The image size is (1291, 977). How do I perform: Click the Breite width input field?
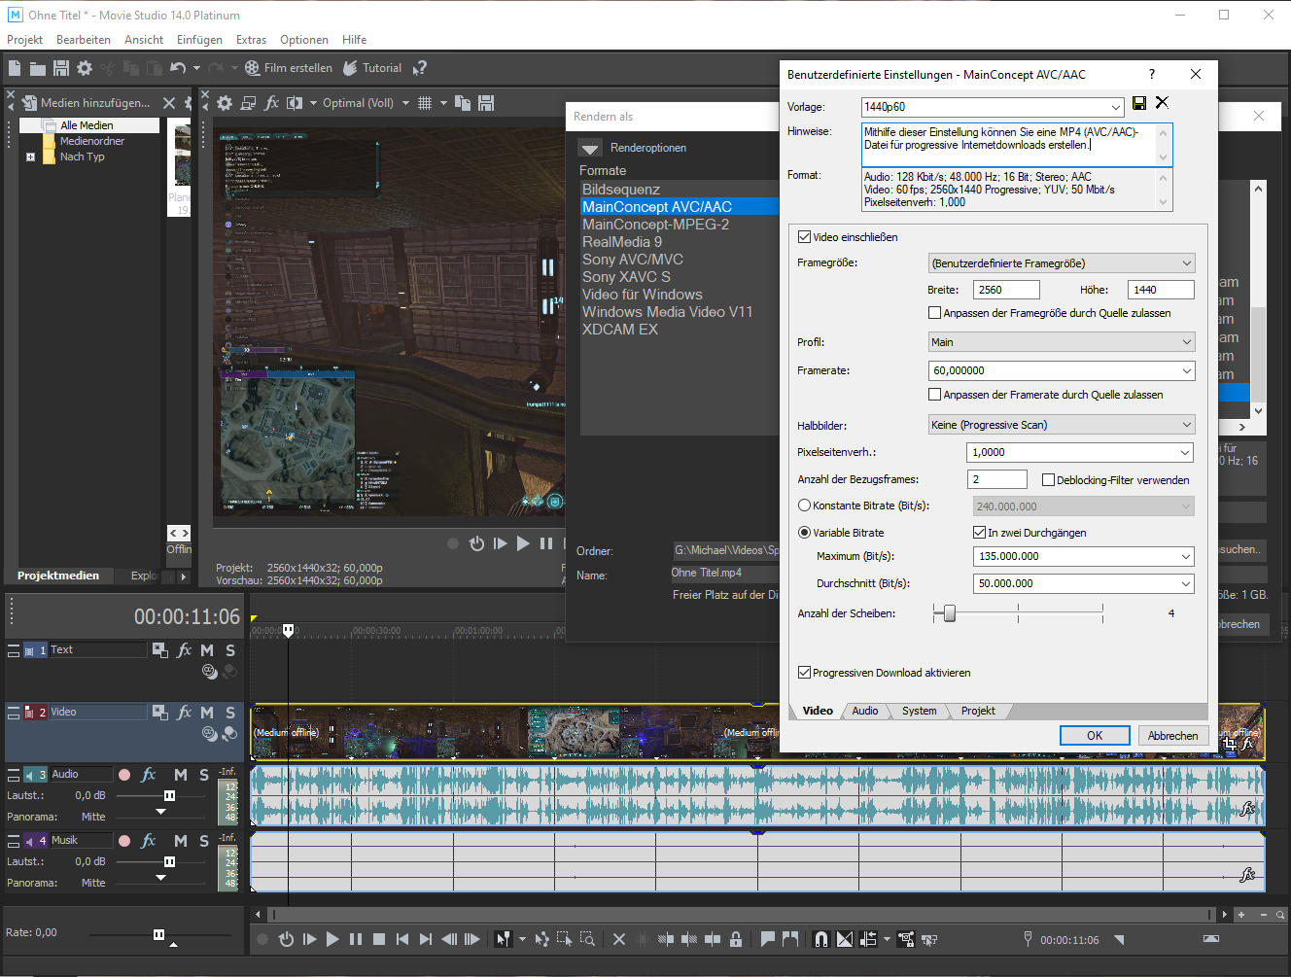[x=1007, y=290]
